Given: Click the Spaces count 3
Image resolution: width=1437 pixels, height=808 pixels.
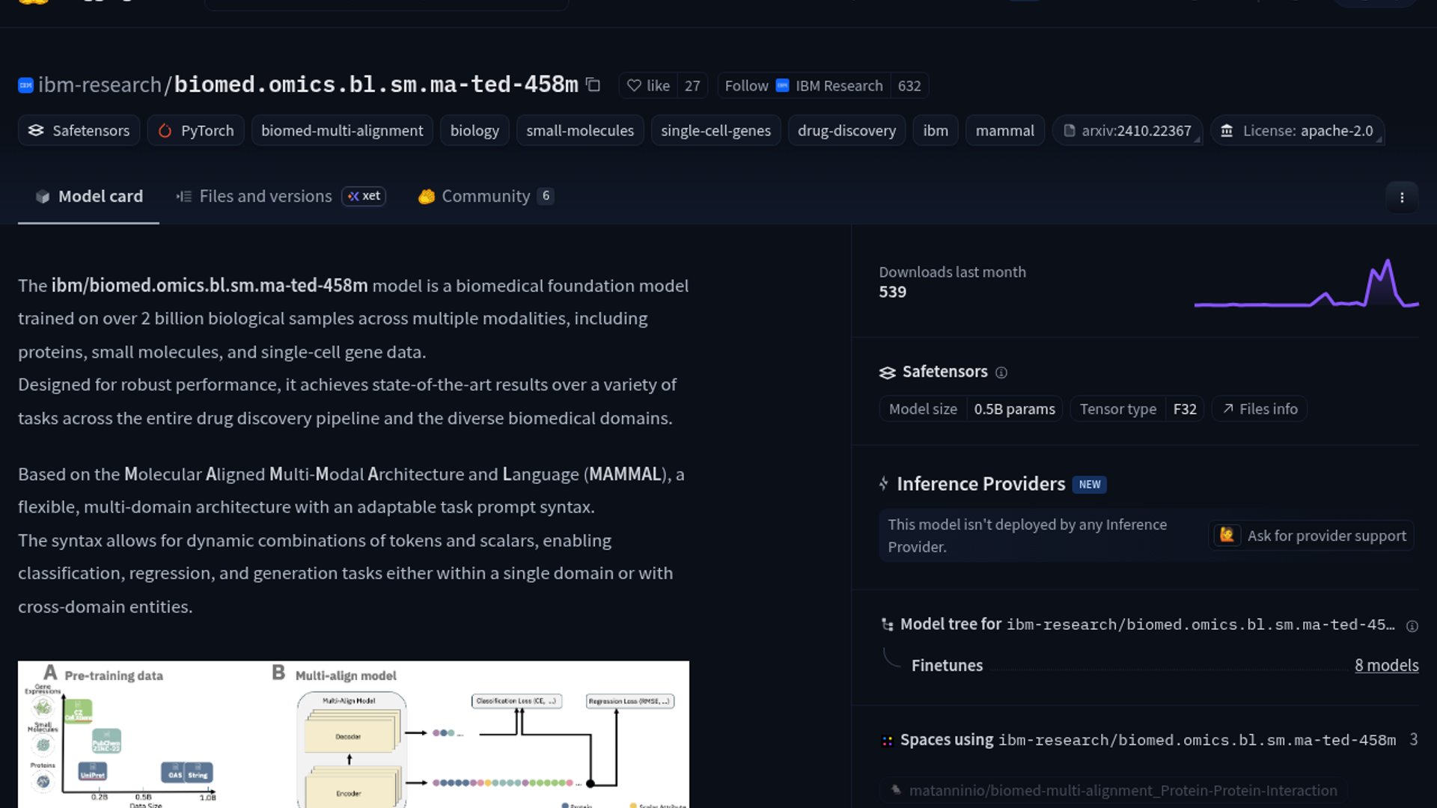Looking at the screenshot, I should [1413, 740].
